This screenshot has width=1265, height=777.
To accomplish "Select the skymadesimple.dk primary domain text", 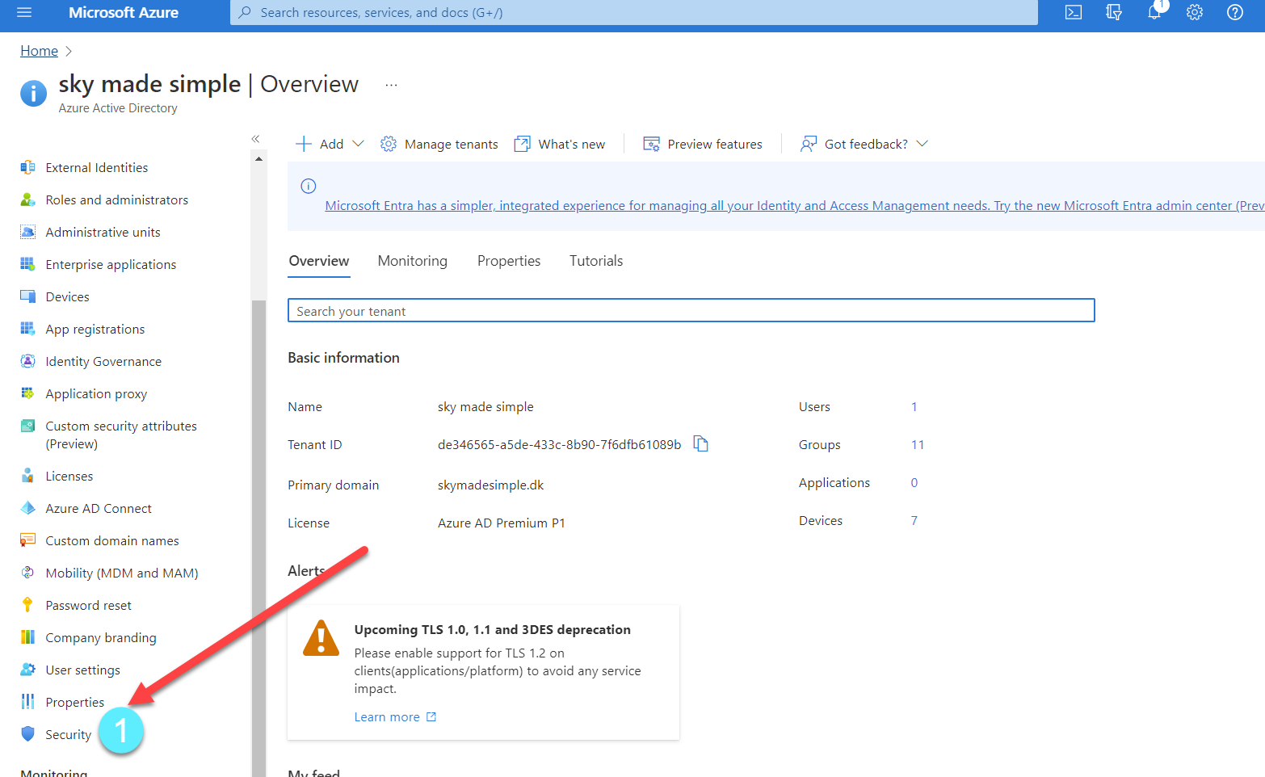I will pyautogui.click(x=490, y=485).
